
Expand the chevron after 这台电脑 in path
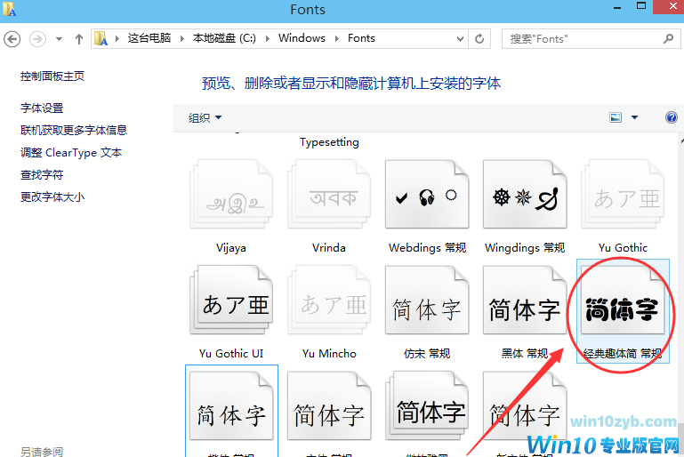[117, 38]
